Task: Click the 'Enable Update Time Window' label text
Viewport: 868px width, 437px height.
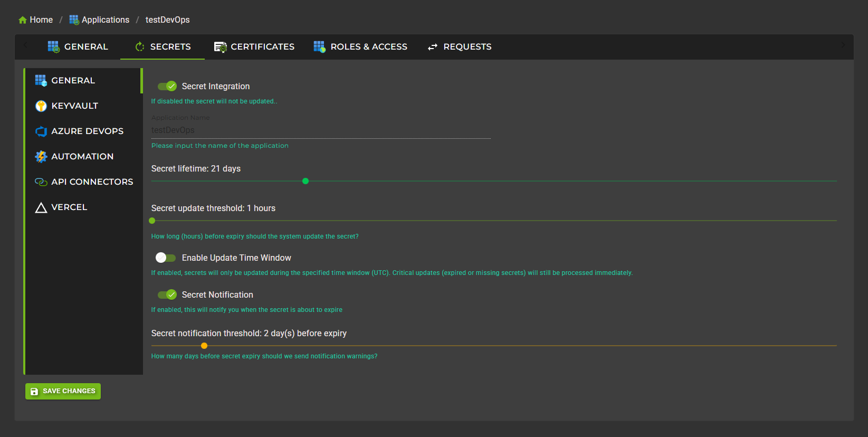Action: click(236, 258)
